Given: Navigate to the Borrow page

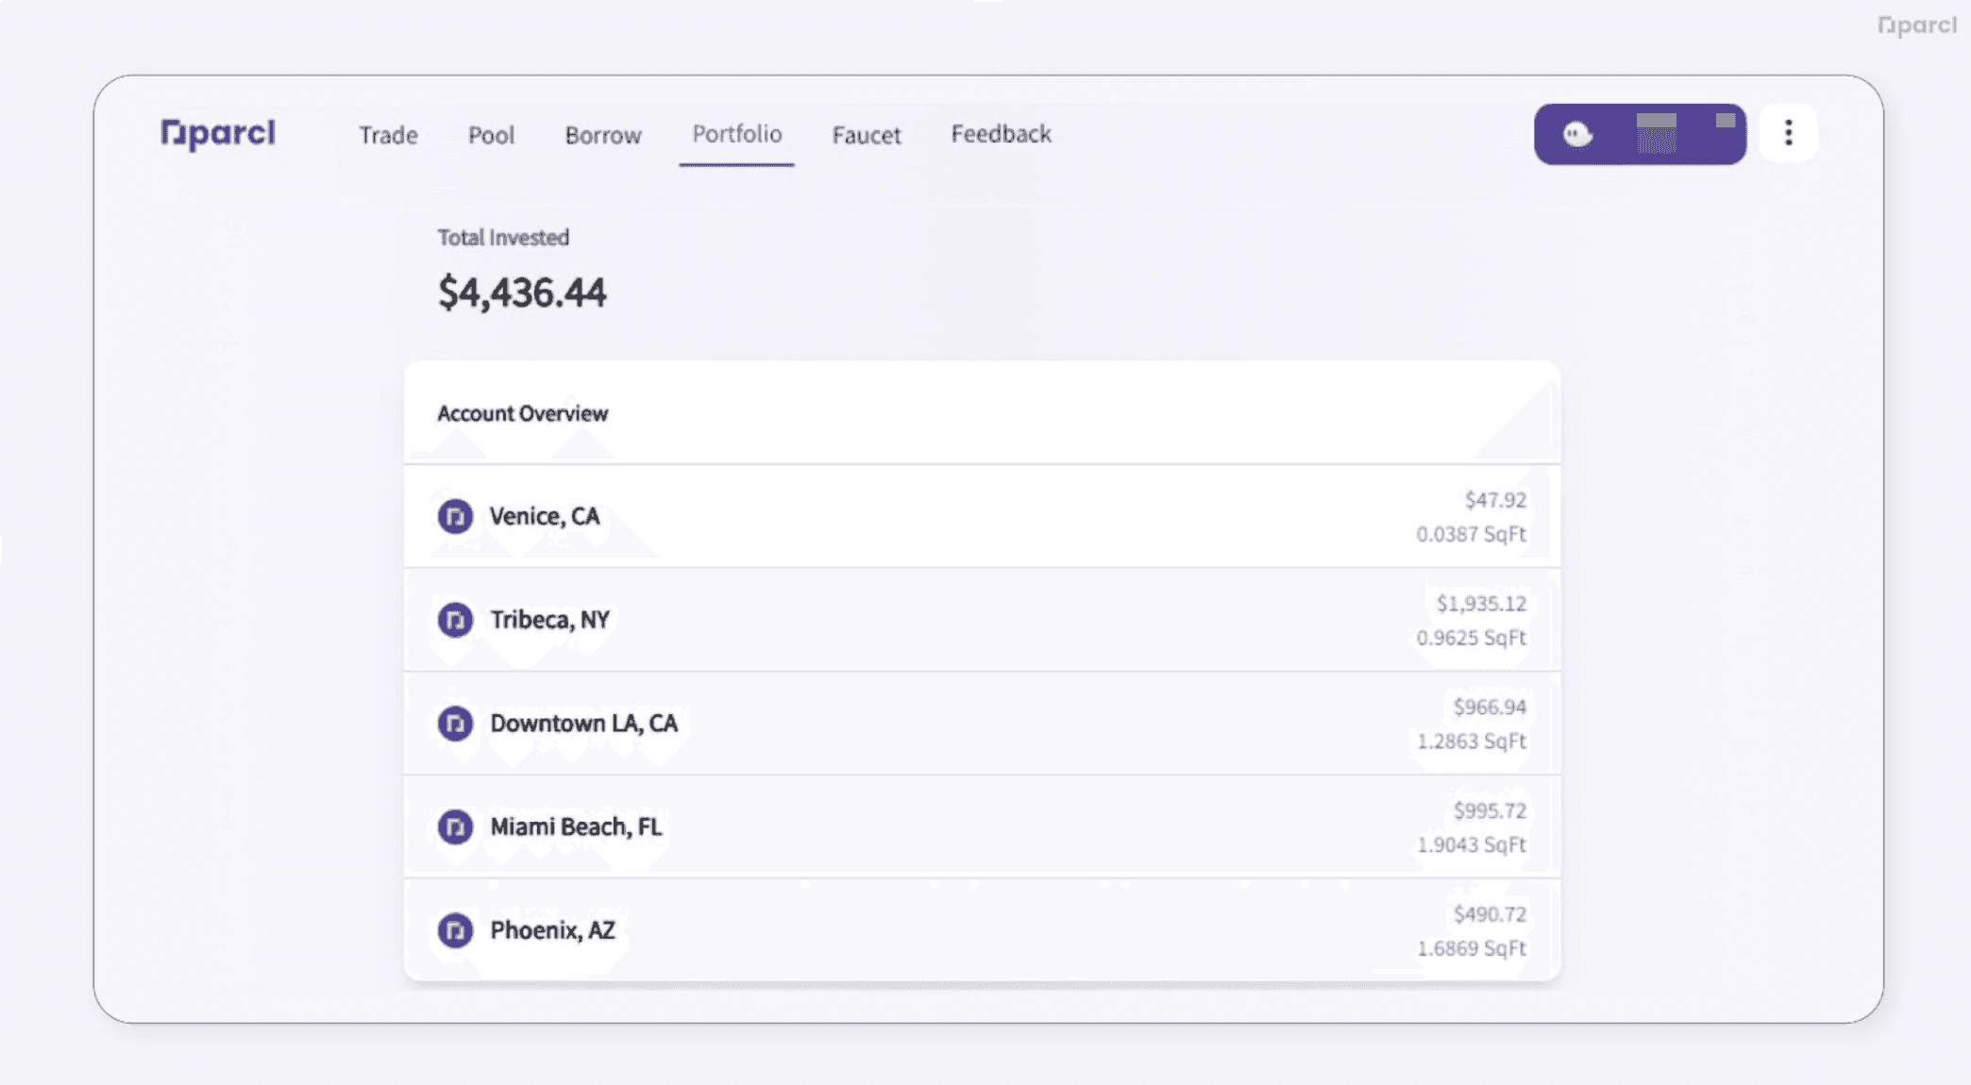Looking at the screenshot, I should (x=602, y=135).
